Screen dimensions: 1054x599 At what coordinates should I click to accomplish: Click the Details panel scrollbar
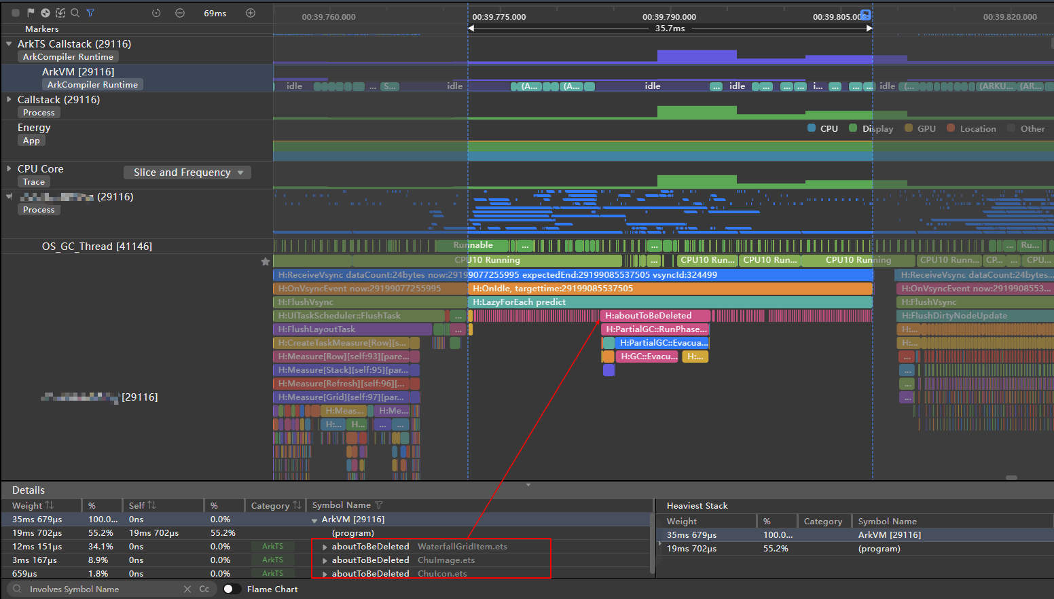(x=653, y=543)
